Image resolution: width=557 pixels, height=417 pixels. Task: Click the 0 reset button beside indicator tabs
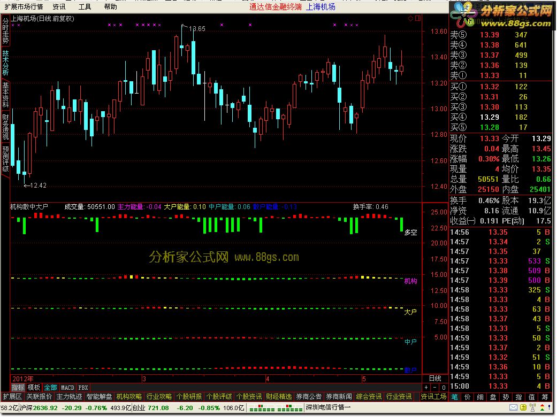444,388
